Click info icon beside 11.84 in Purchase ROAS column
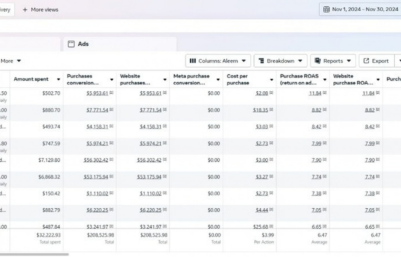The image size is (401, 257). click(325, 93)
